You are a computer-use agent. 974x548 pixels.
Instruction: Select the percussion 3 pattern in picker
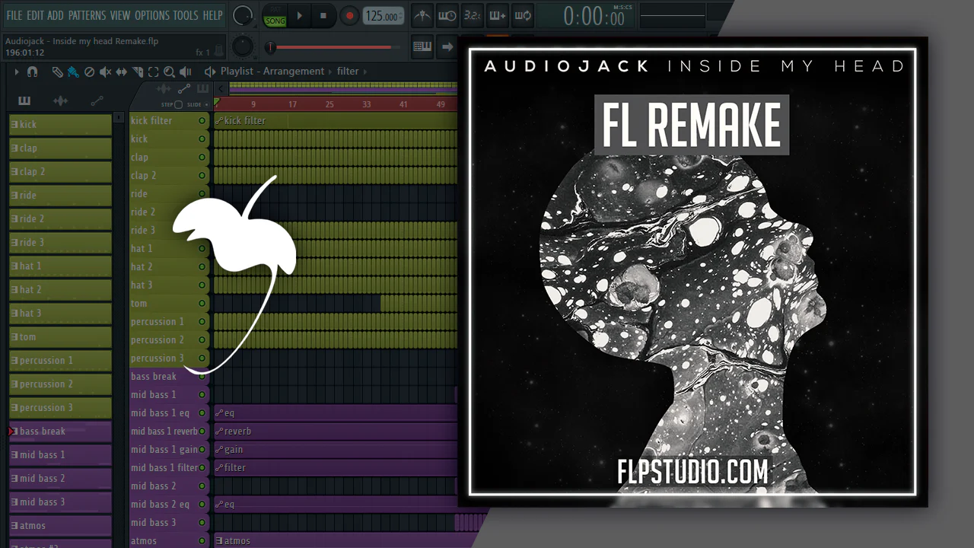click(x=60, y=407)
